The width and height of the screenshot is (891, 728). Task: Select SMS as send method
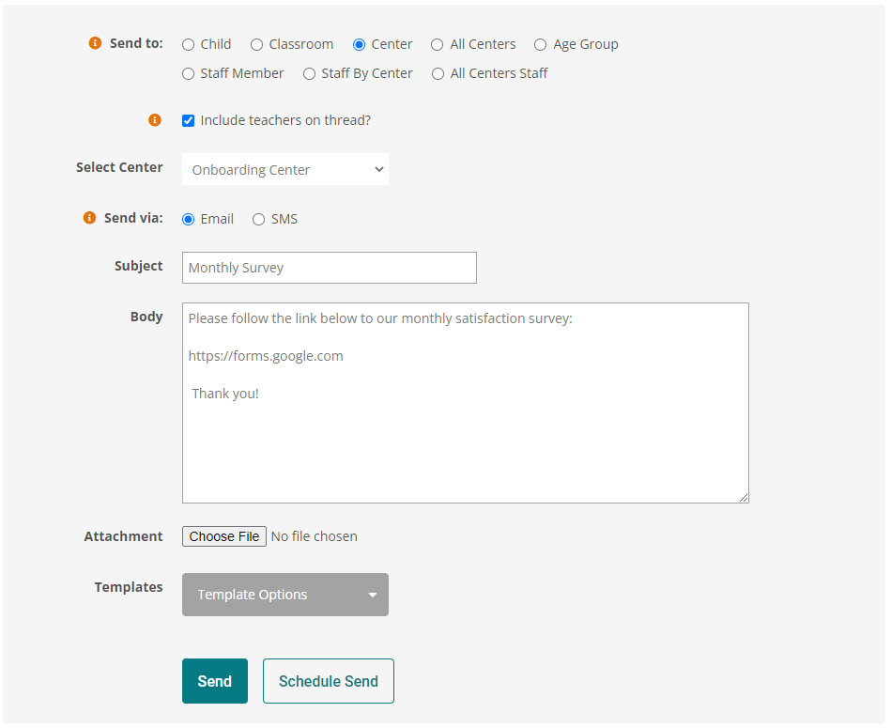point(258,220)
